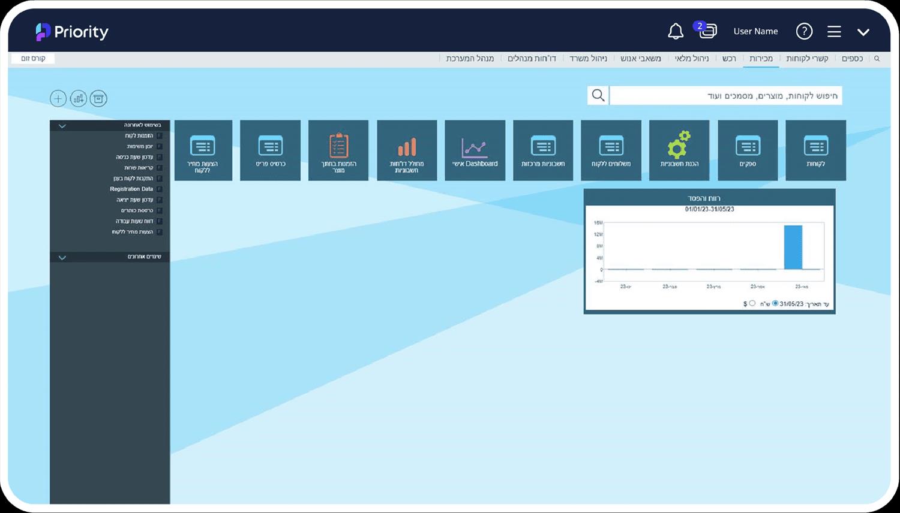
Task: Open the hamburger menu in top bar
Action: click(x=834, y=31)
